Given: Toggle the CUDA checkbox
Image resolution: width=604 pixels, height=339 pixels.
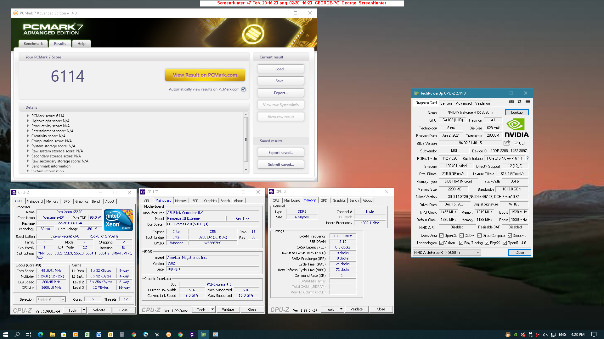Looking at the screenshot, I should [461, 235].
